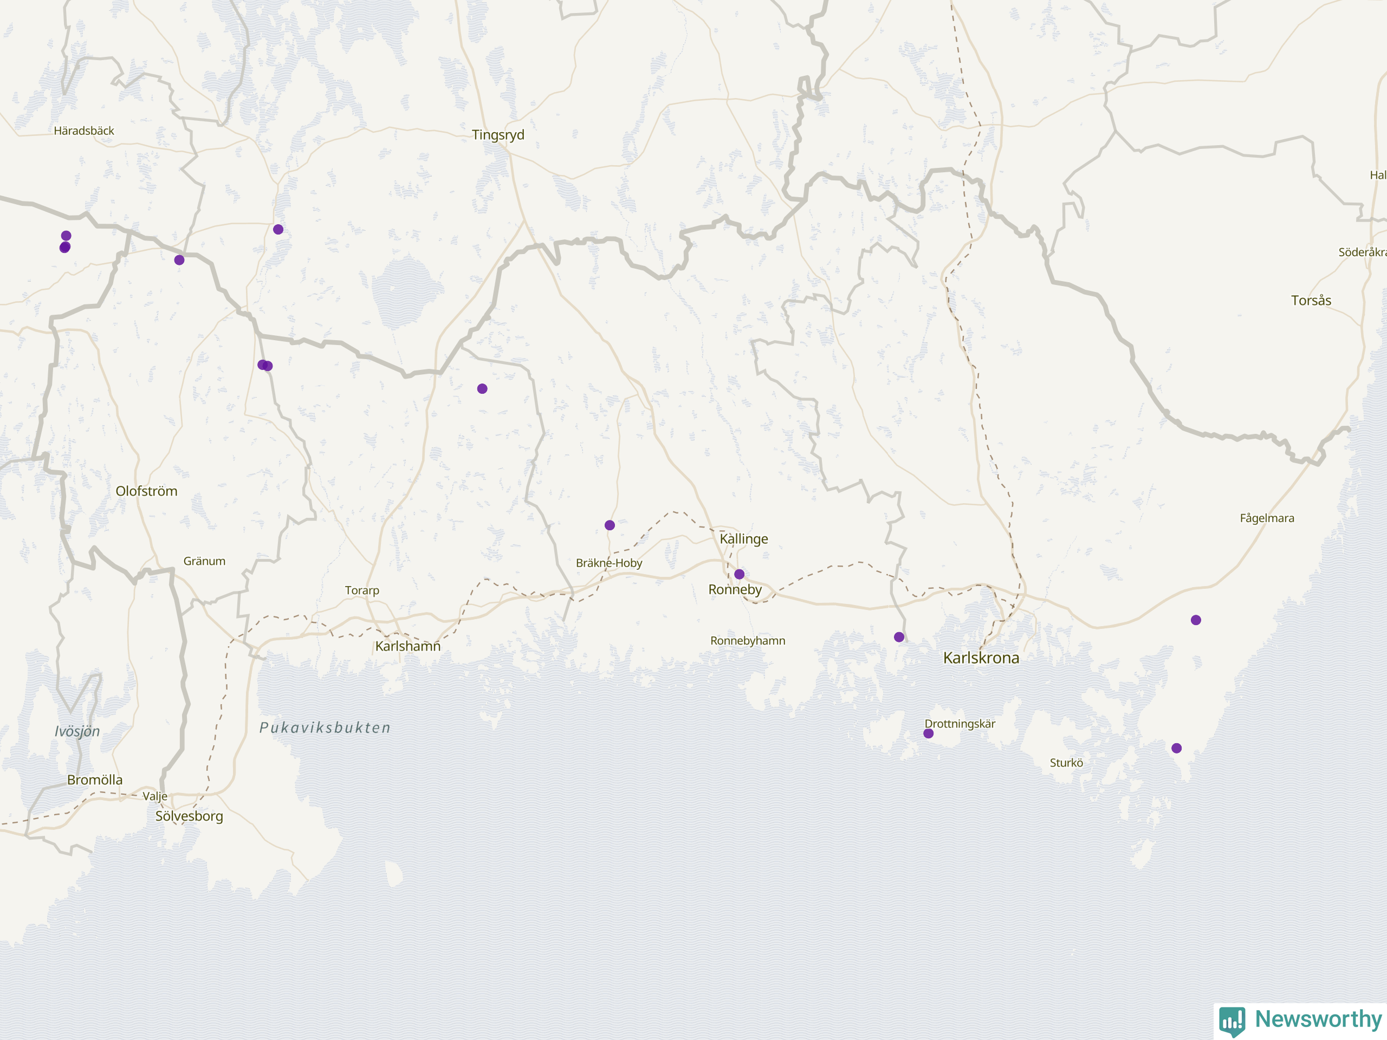Select the purple marker under Drottningskär label
Image resolution: width=1387 pixels, height=1040 pixels.
929,733
